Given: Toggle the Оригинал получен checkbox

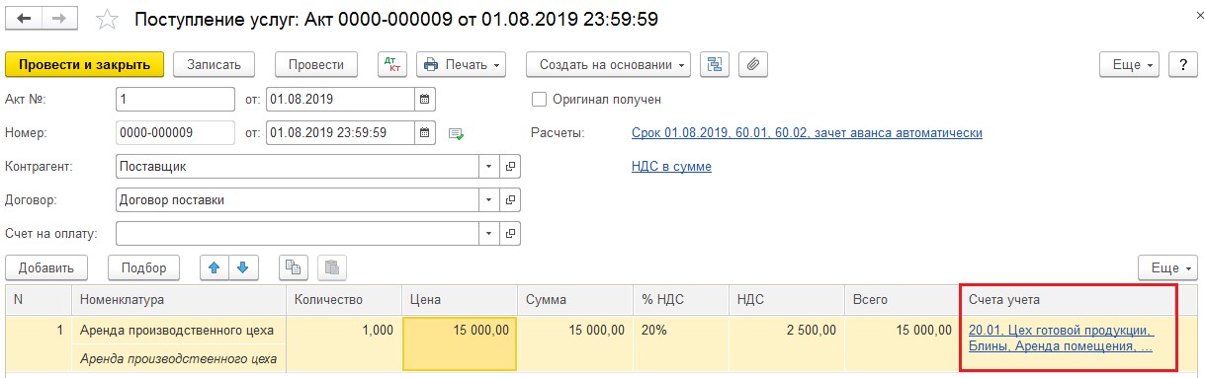Looking at the screenshot, I should pos(539,100).
